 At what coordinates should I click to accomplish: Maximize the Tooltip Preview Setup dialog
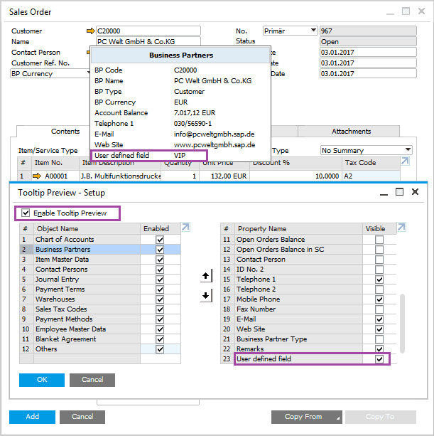pos(399,192)
